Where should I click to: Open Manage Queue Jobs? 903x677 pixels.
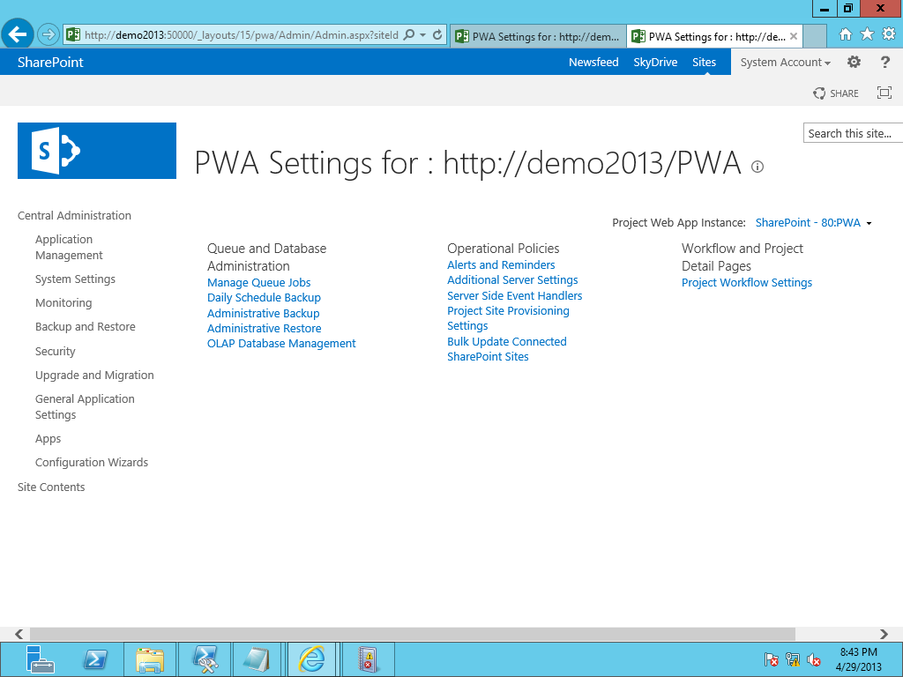259,283
